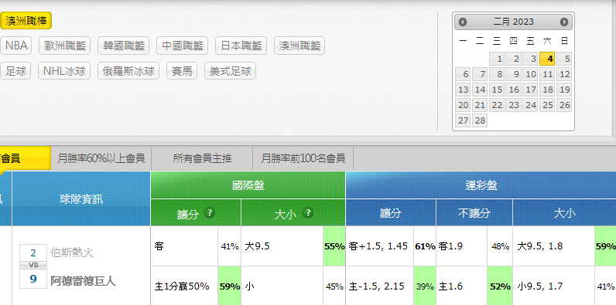Click the 客+1.5, 1.45 cell
The height and width of the screenshot is (305, 616).
379,246
